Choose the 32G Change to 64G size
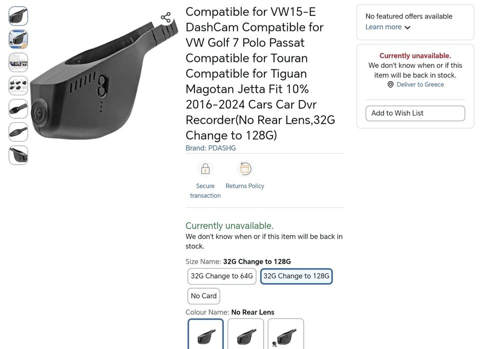Image resolution: width=483 pixels, height=349 pixels. coord(222,276)
